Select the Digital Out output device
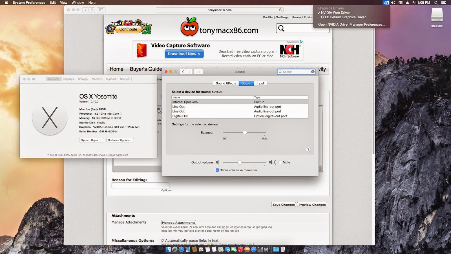451x254 pixels. (x=240, y=116)
